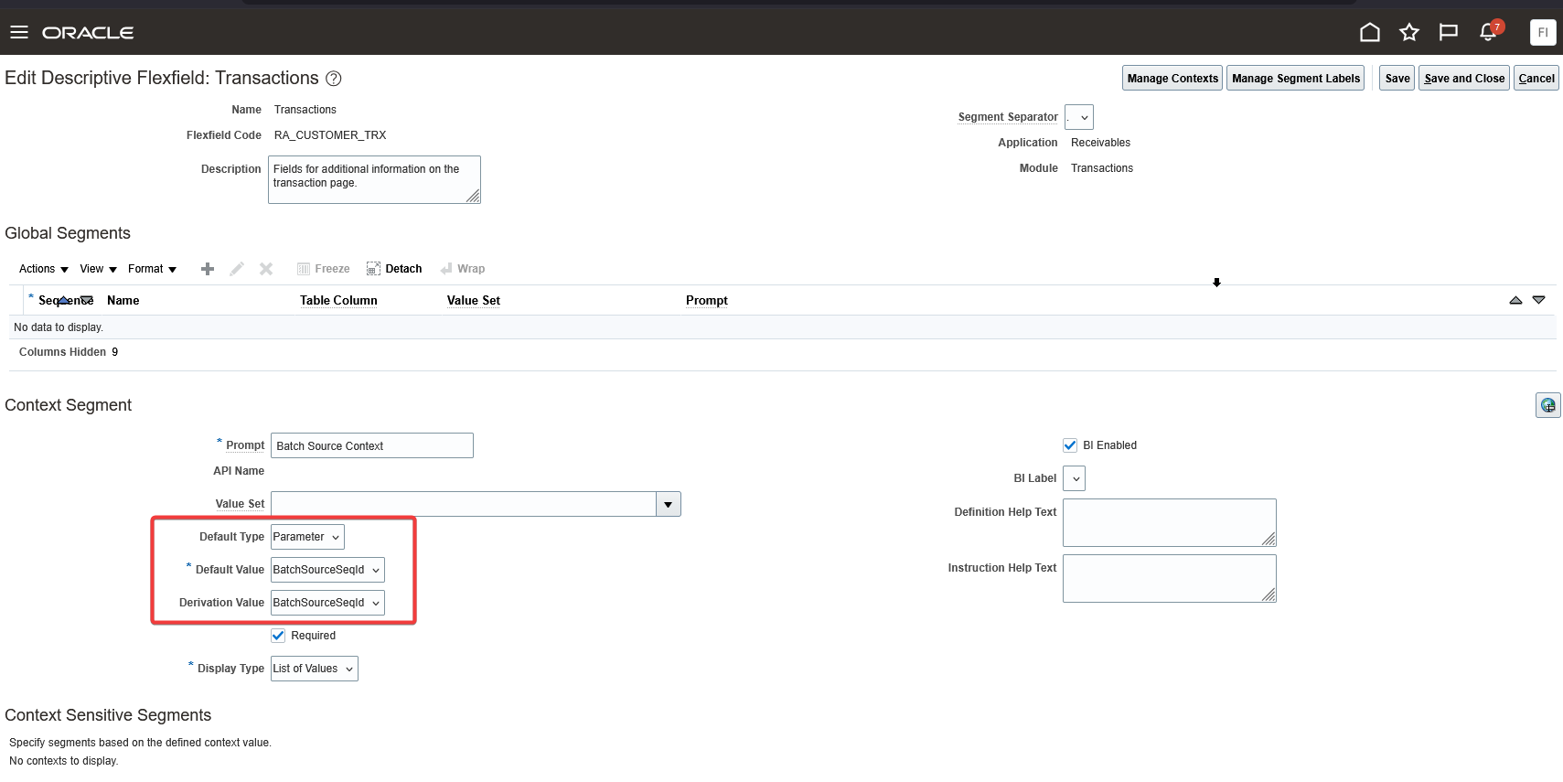Open the hamburger navigator menu
1563x782 pixels.
[x=19, y=33]
